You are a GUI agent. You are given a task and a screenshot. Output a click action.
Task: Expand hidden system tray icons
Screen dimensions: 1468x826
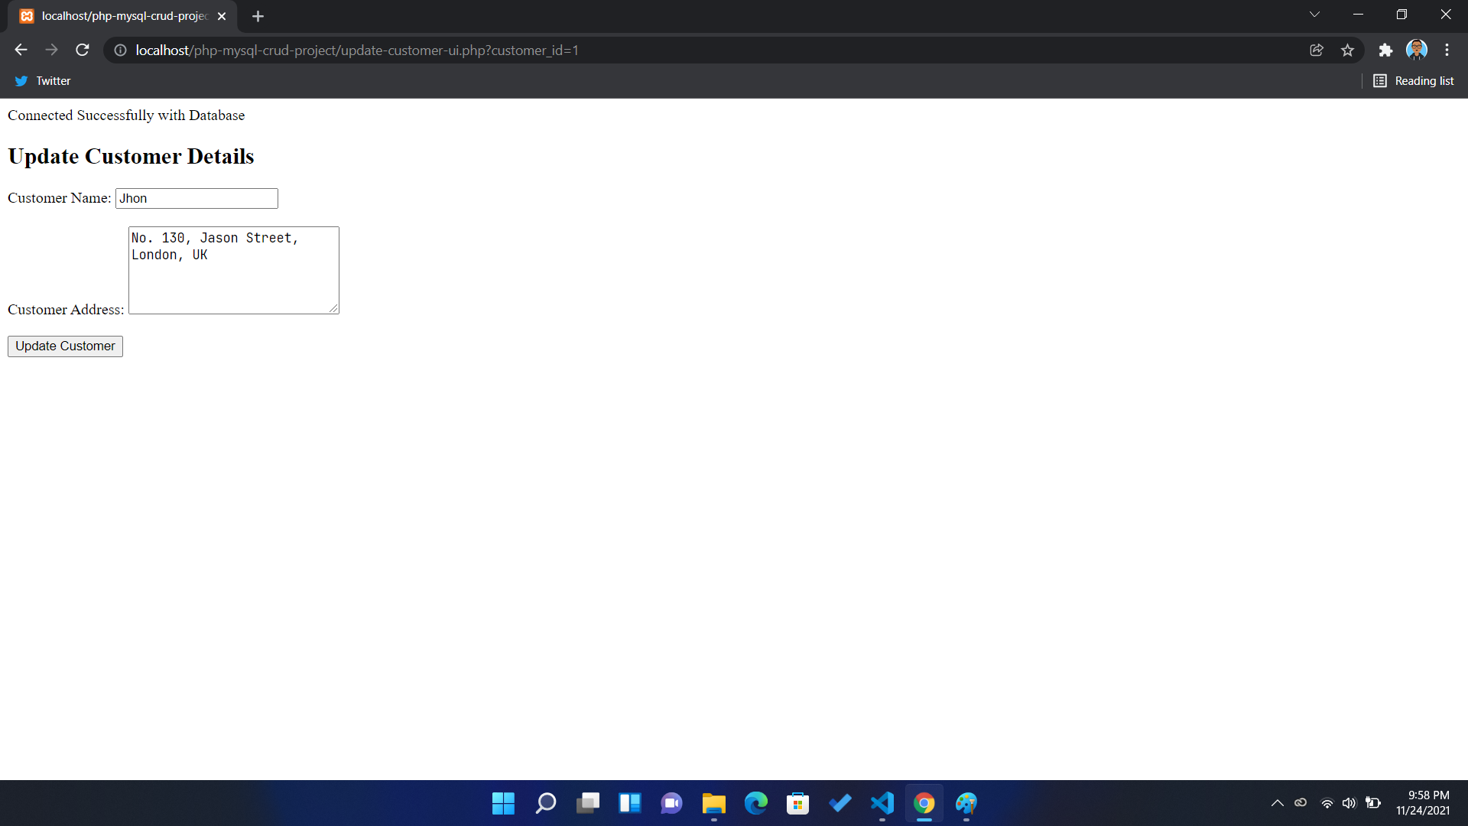(x=1277, y=803)
